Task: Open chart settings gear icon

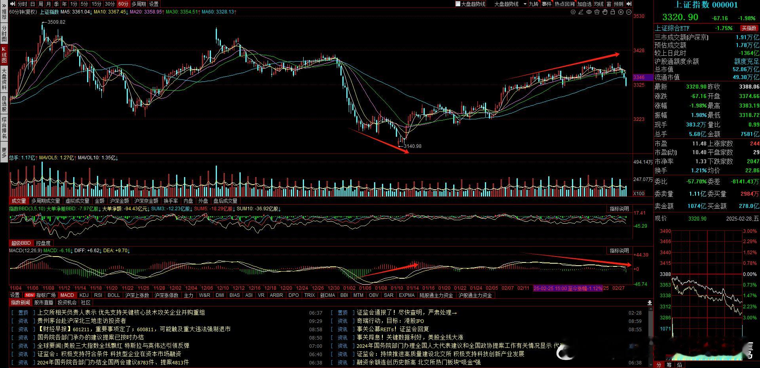Action: [x=573, y=12]
